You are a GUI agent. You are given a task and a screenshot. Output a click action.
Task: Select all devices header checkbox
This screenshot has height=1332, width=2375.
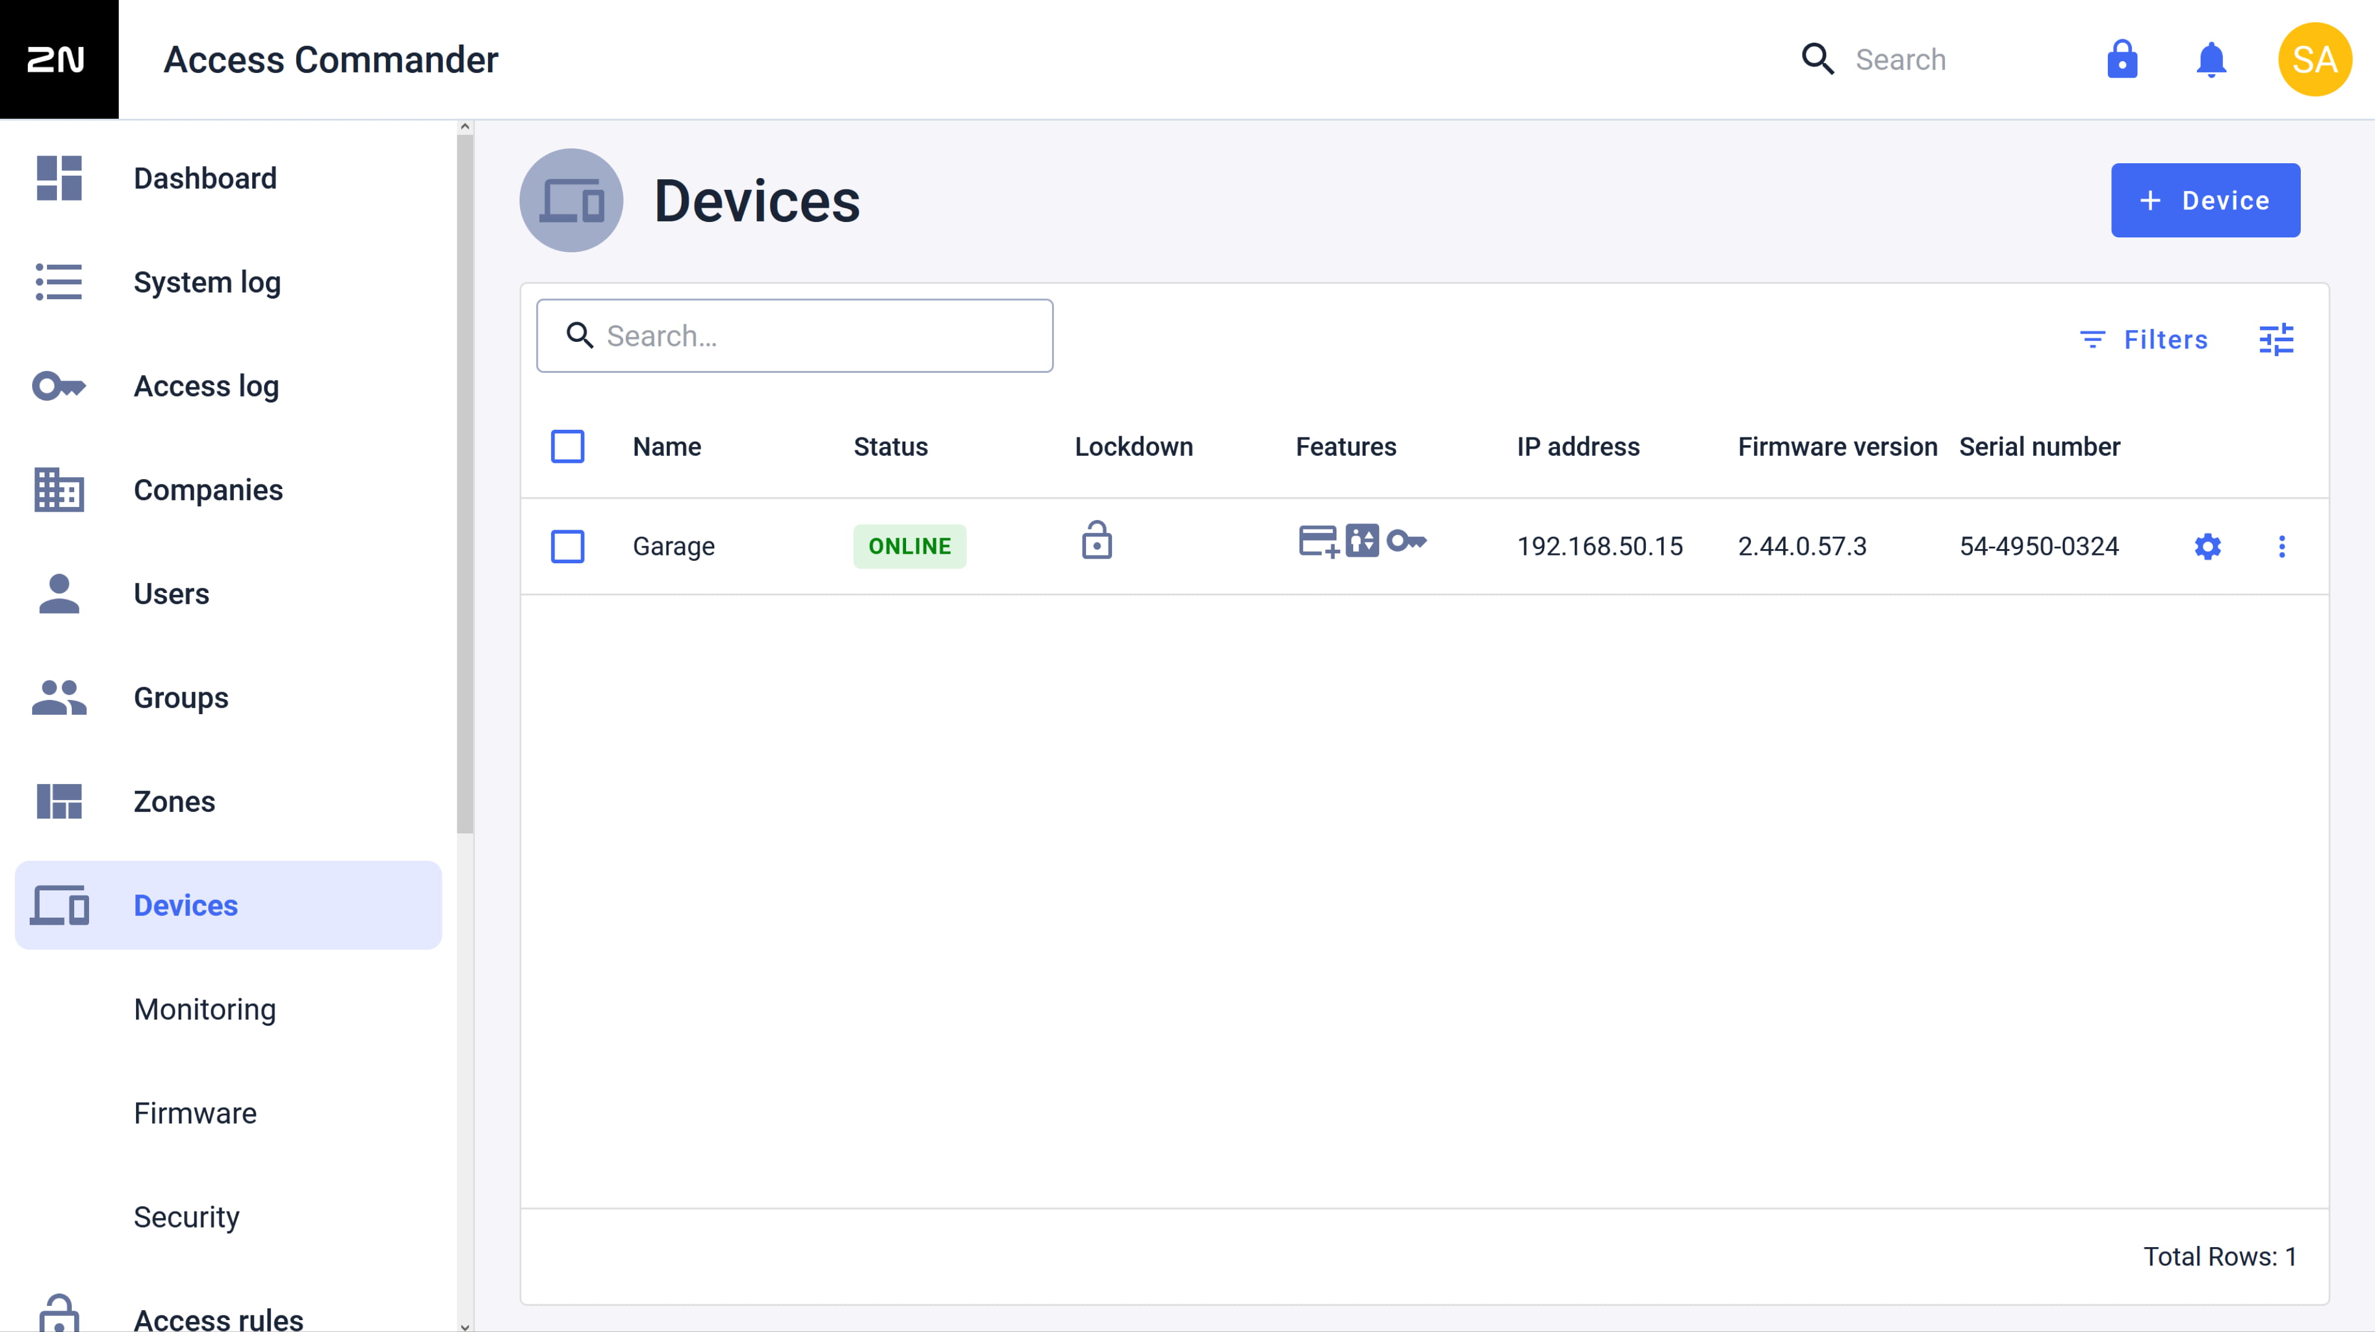[567, 446]
